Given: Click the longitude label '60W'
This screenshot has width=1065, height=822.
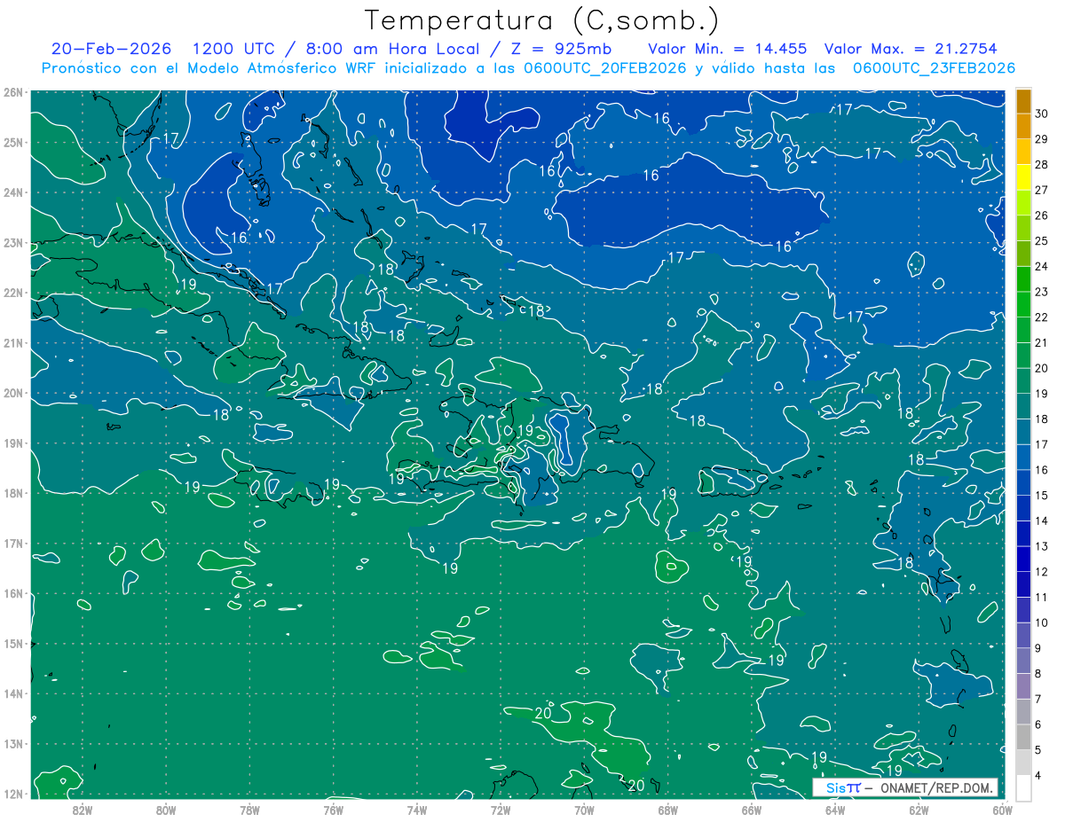Looking at the screenshot, I should (1002, 810).
